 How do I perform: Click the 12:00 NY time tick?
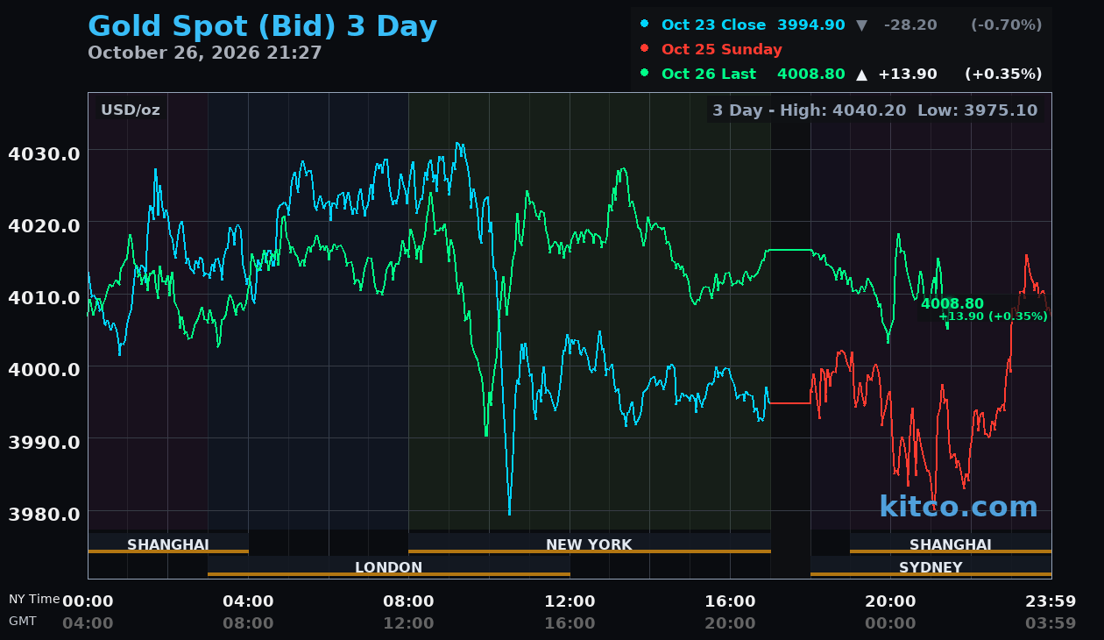point(570,601)
